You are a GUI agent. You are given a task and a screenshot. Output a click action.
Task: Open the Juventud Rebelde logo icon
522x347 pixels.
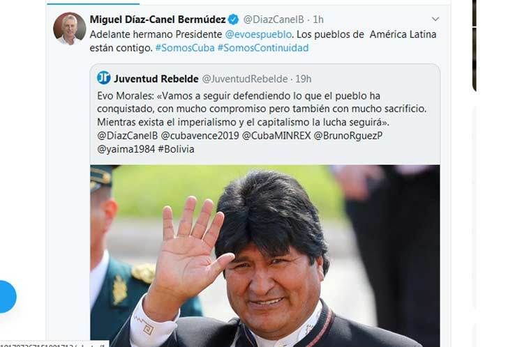pyautogui.click(x=104, y=78)
